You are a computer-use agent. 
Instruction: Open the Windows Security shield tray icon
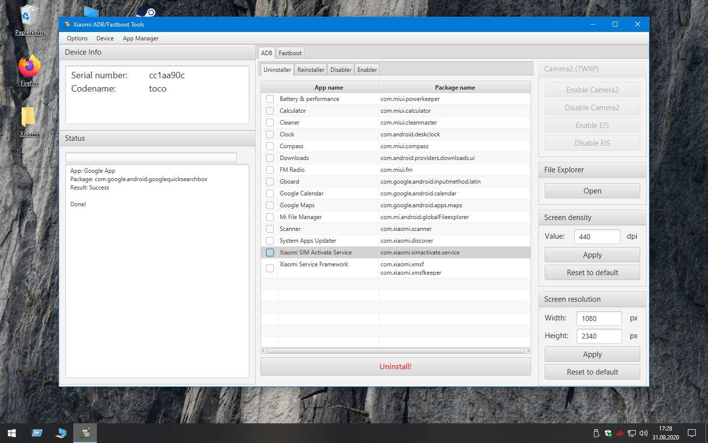click(x=608, y=434)
